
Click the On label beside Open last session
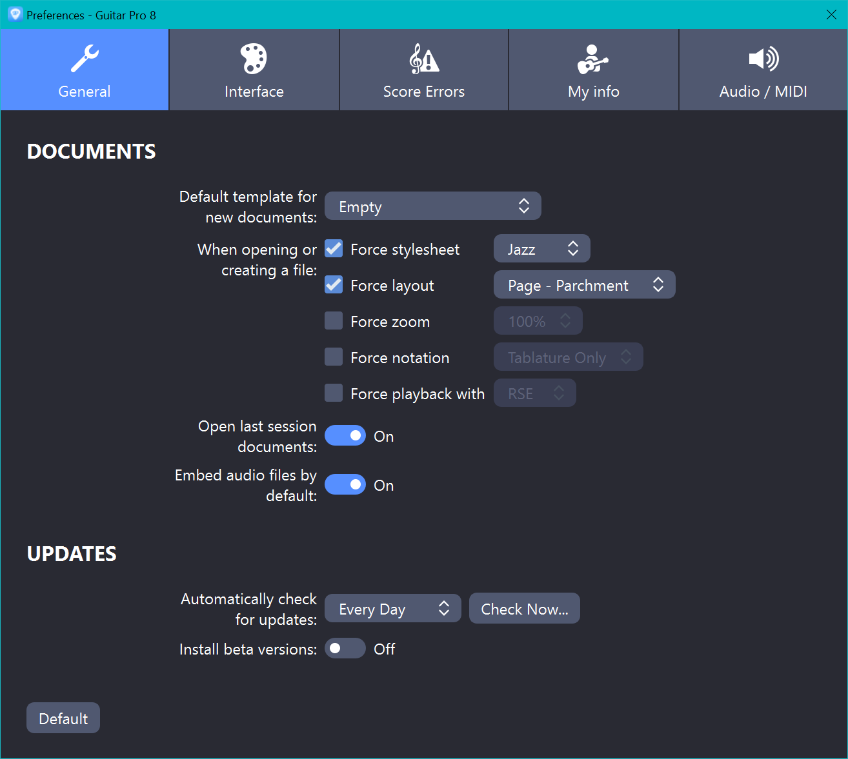point(384,437)
